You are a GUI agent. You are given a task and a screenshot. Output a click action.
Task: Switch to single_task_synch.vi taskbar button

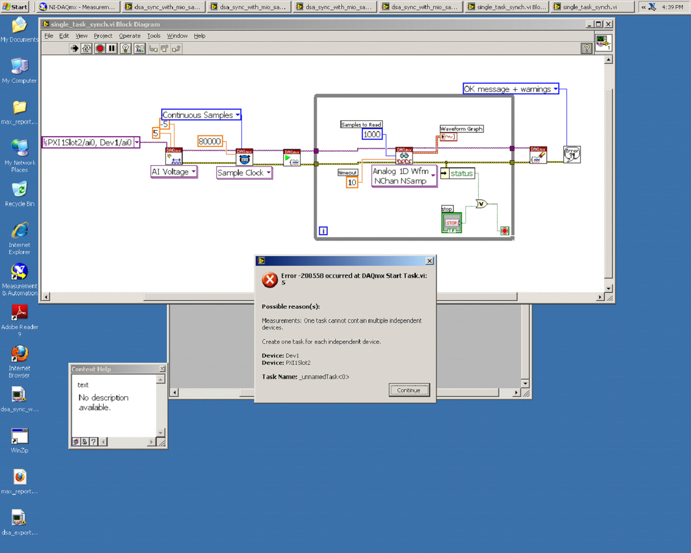pos(592,7)
